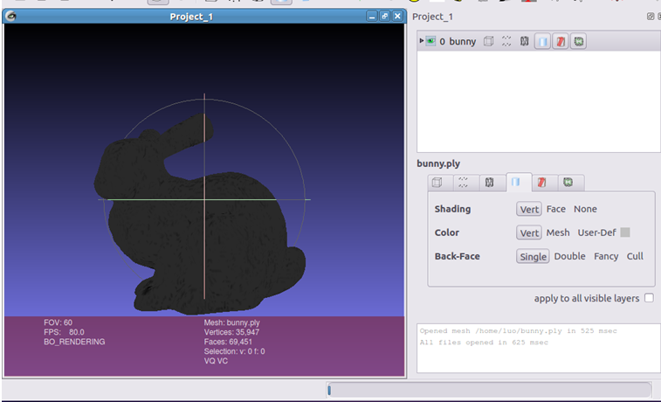Close the Project_1 viewport window
This screenshot has height=402, width=661.
tap(397, 17)
